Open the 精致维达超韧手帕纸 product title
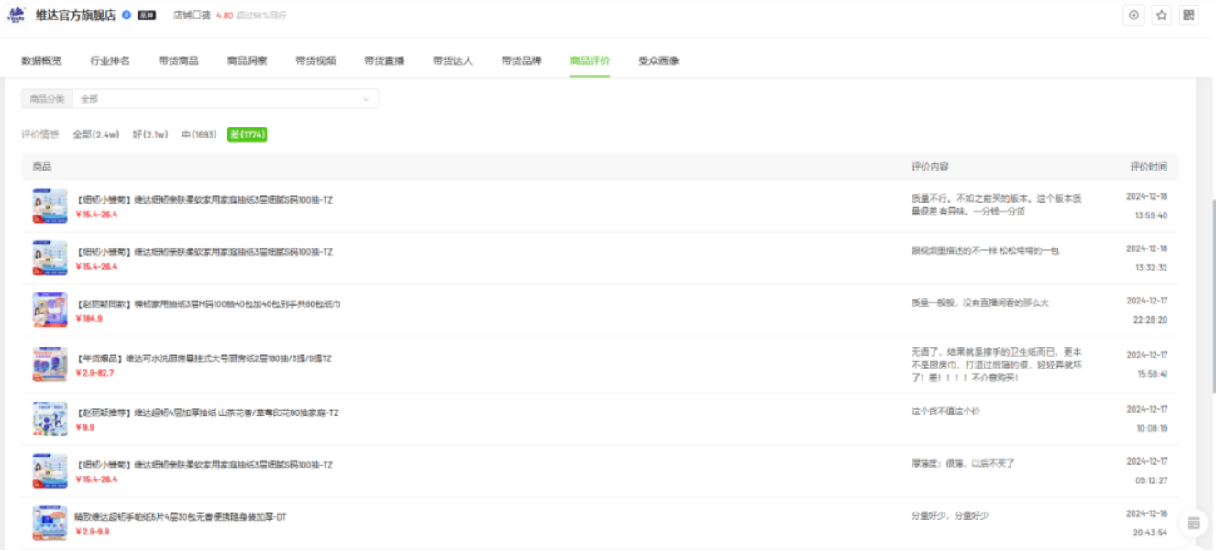Image resolution: width=1216 pixels, height=551 pixels. [182, 517]
